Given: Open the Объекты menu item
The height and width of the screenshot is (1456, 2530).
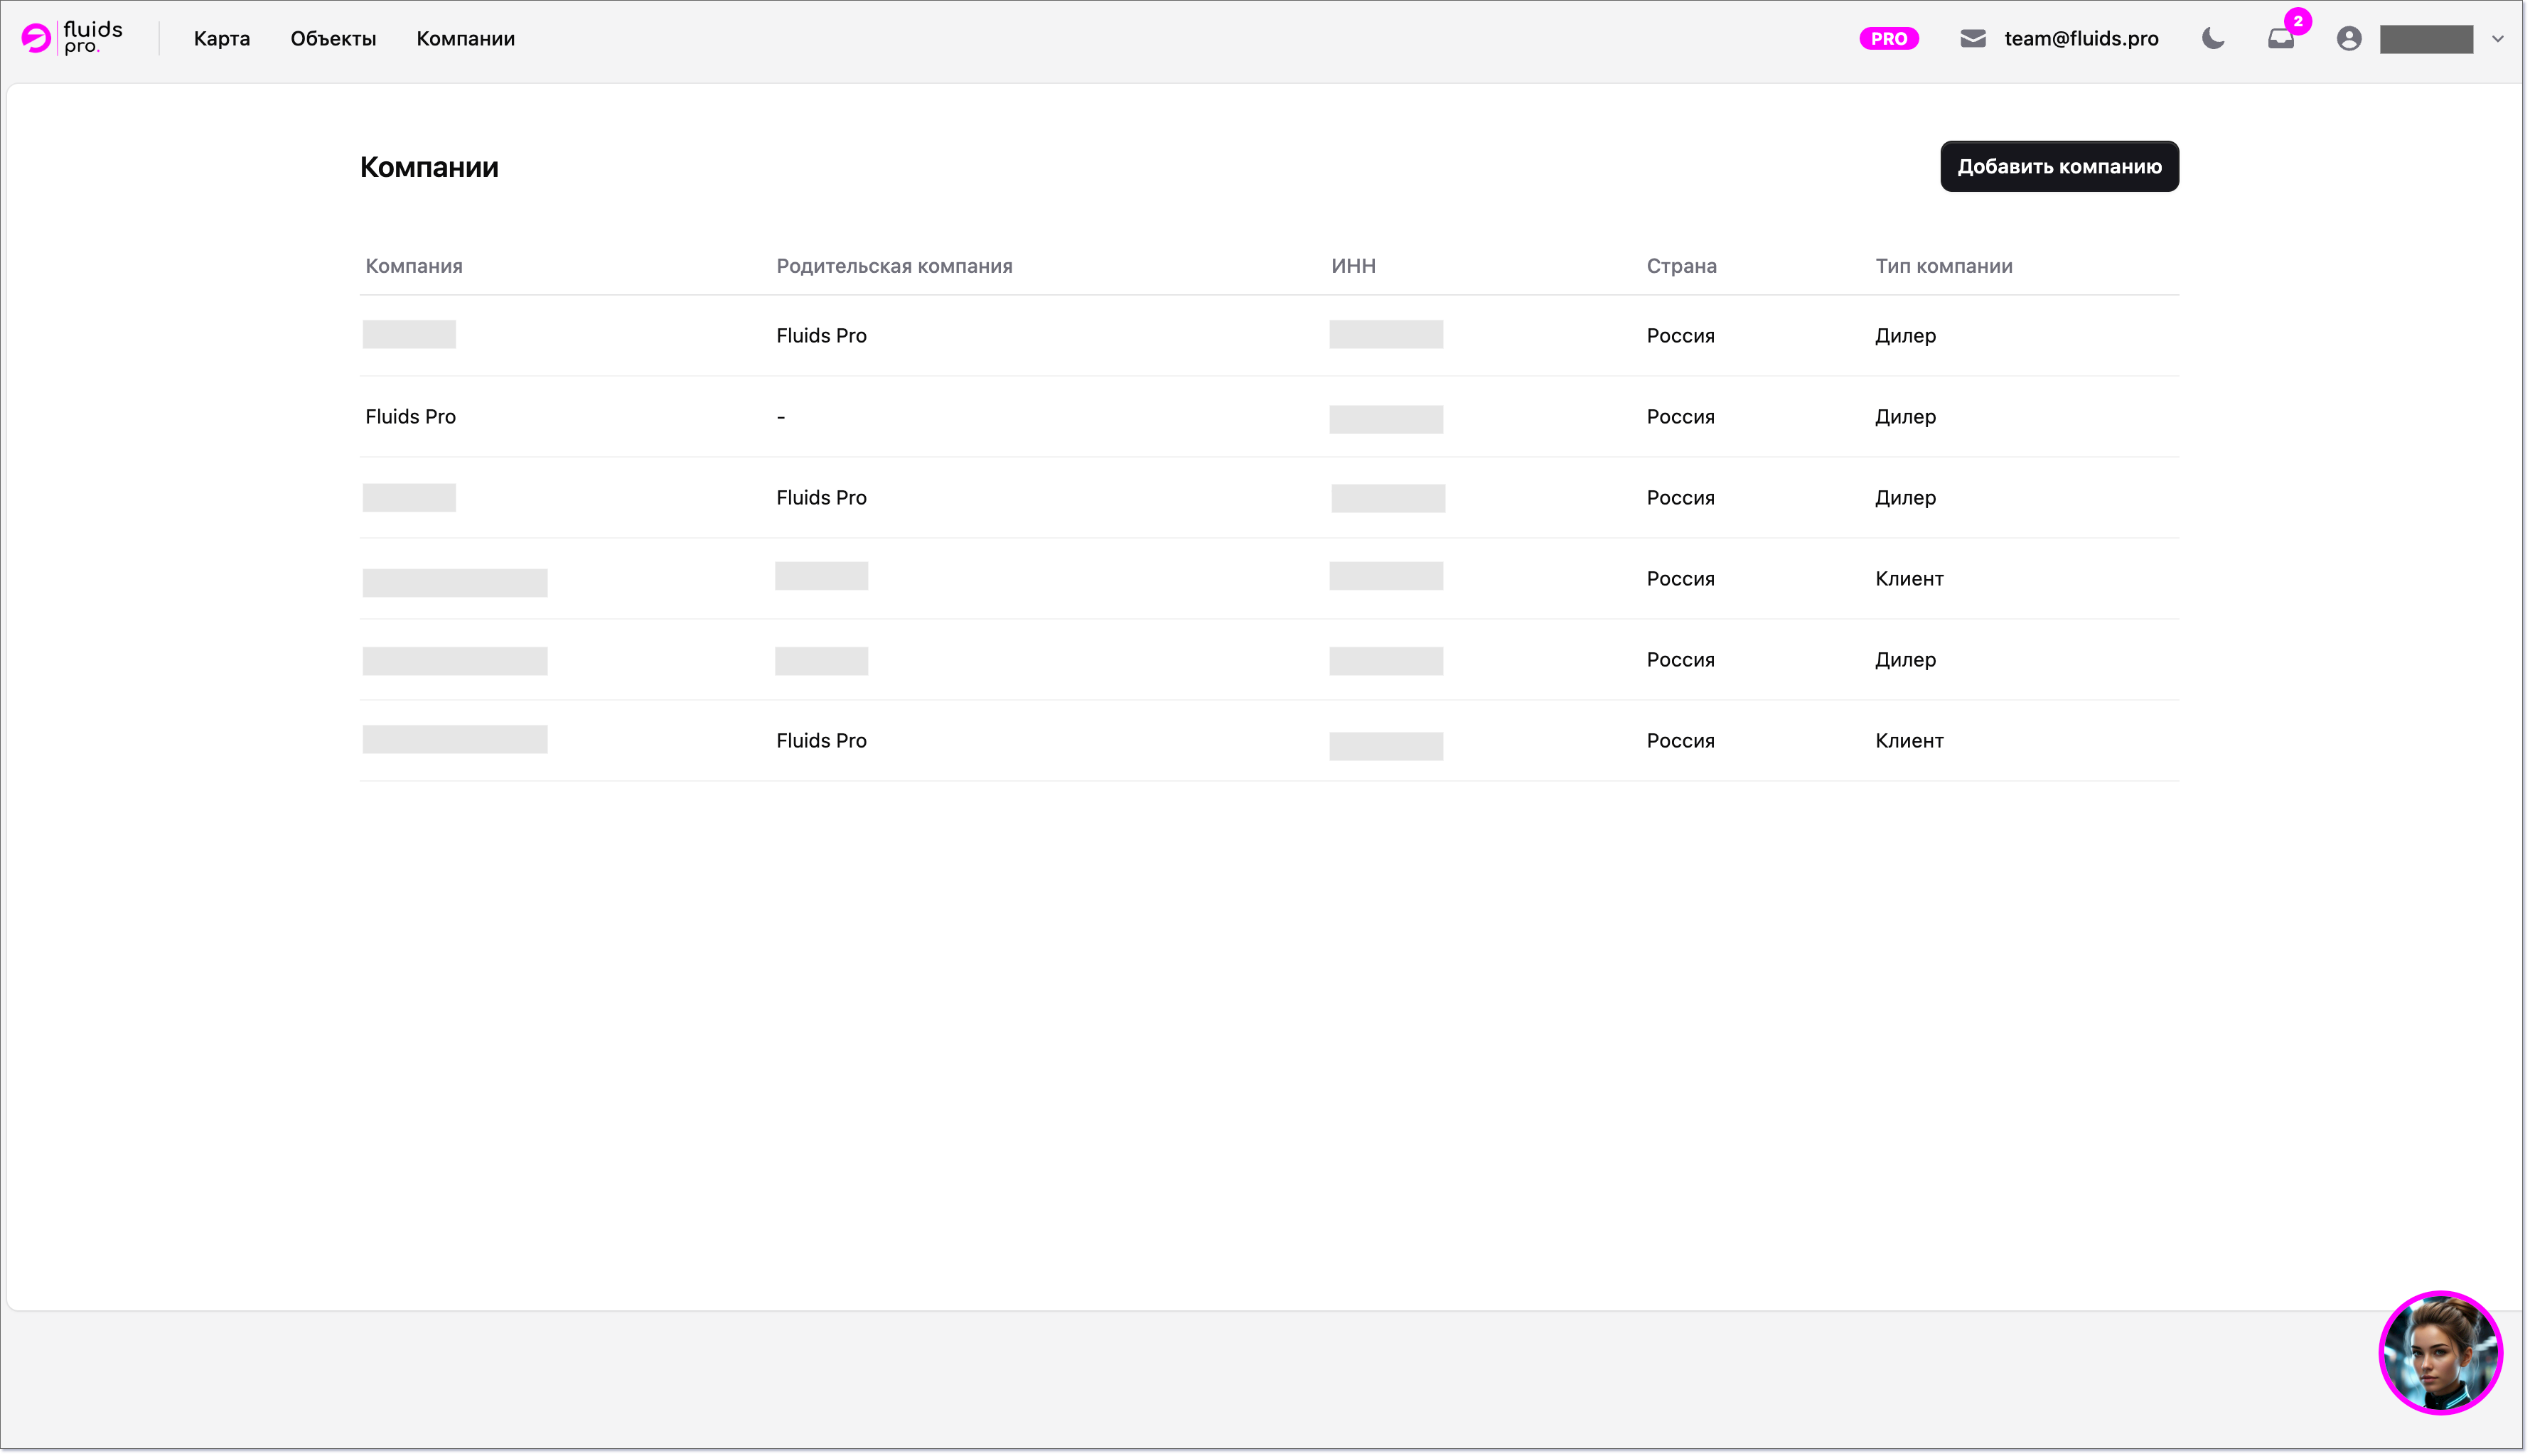Looking at the screenshot, I should [x=333, y=38].
